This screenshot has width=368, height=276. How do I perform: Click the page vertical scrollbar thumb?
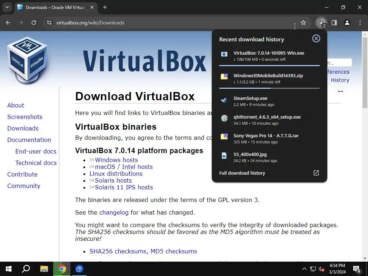coord(365,72)
